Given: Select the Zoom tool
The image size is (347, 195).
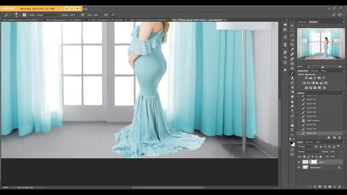Looking at the screenshot, I should (x=292, y=130).
